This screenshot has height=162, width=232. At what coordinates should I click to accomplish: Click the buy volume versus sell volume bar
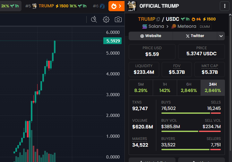click(191, 131)
